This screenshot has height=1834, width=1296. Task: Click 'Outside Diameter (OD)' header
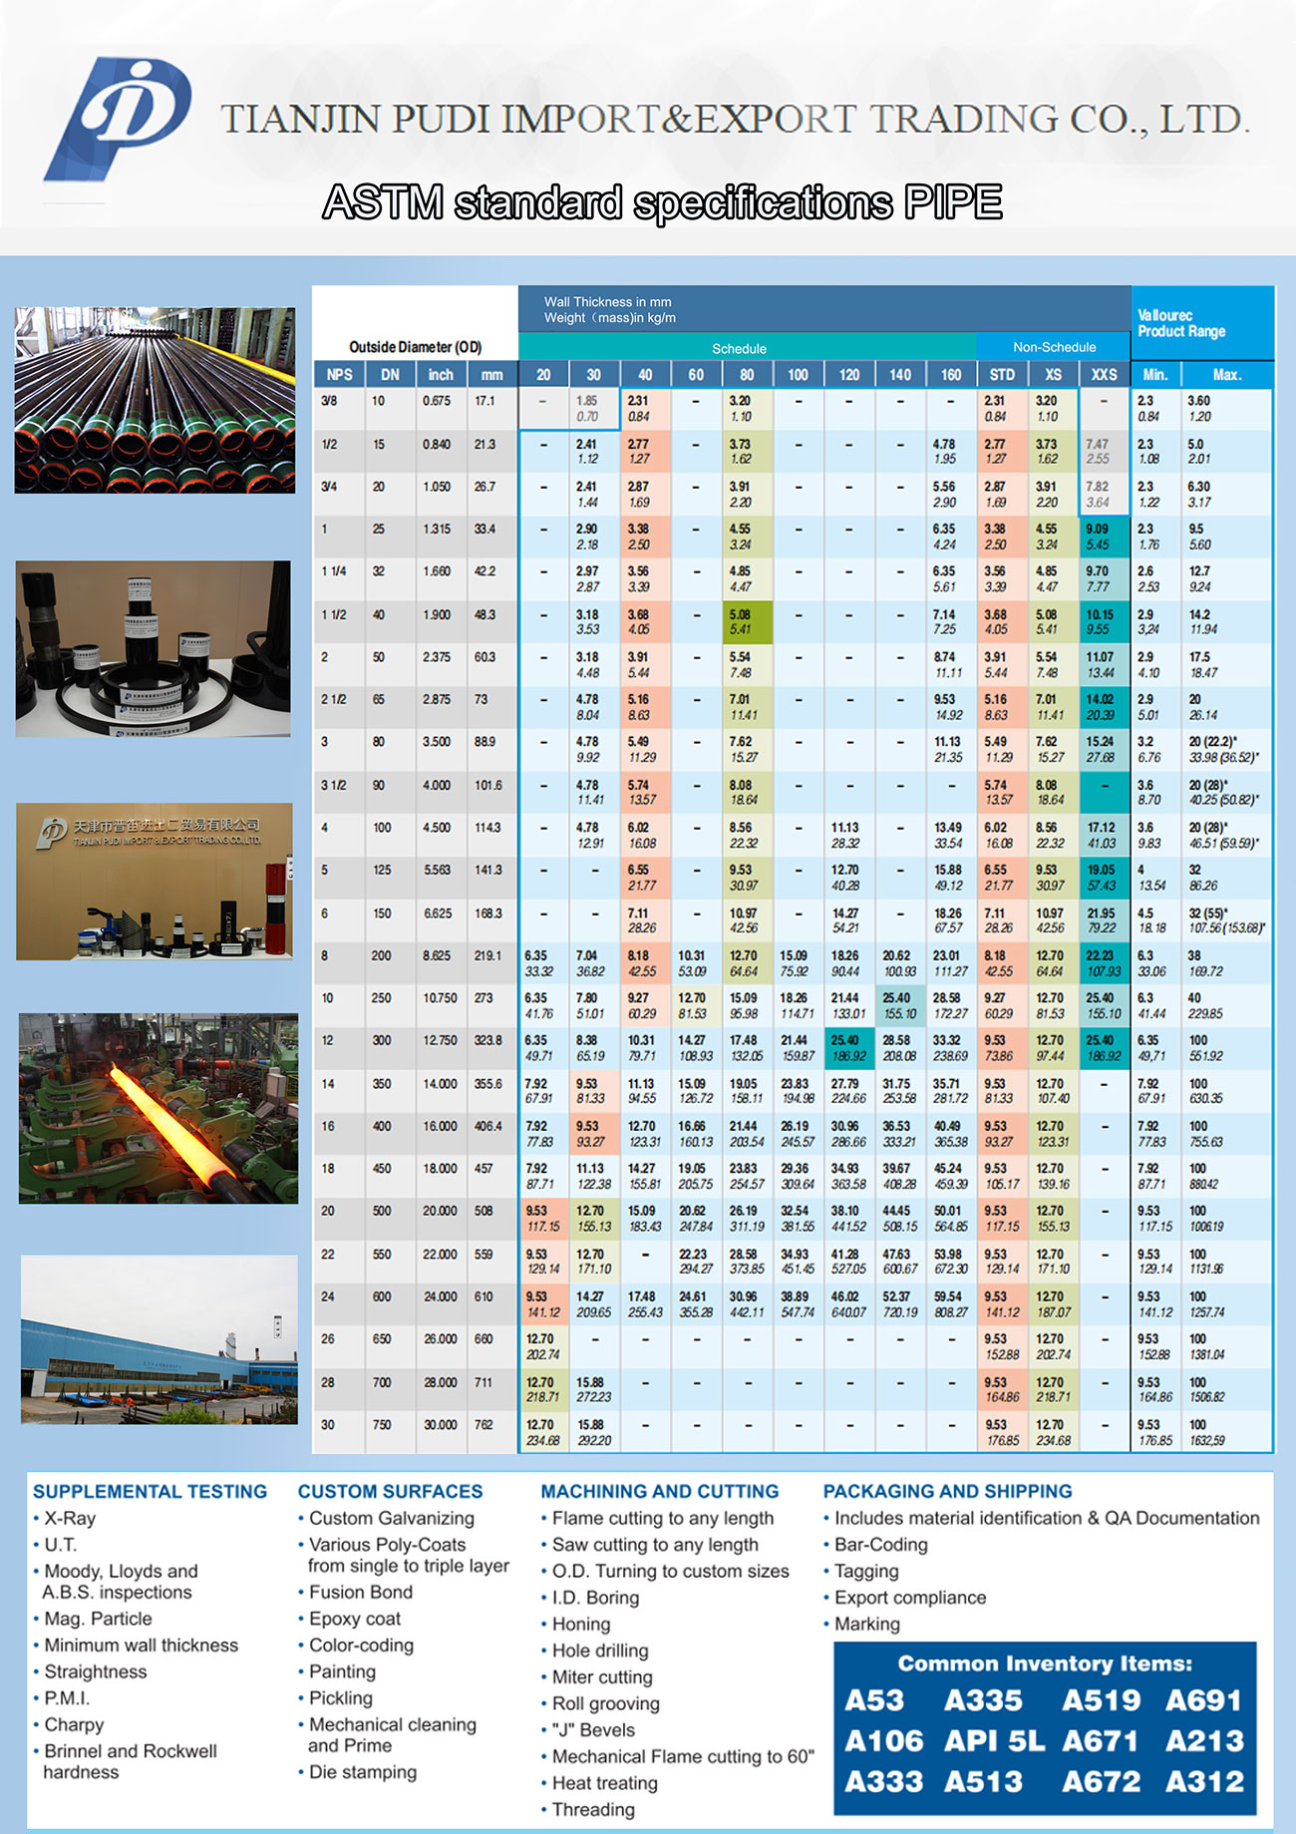coord(415,347)
